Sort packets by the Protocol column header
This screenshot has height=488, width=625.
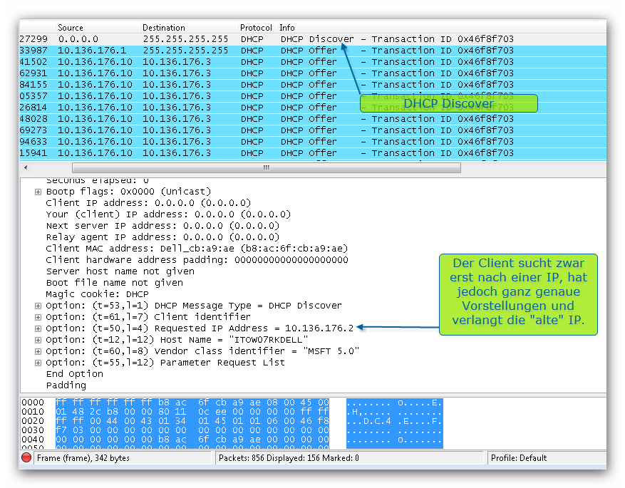(x=257, y=28)
